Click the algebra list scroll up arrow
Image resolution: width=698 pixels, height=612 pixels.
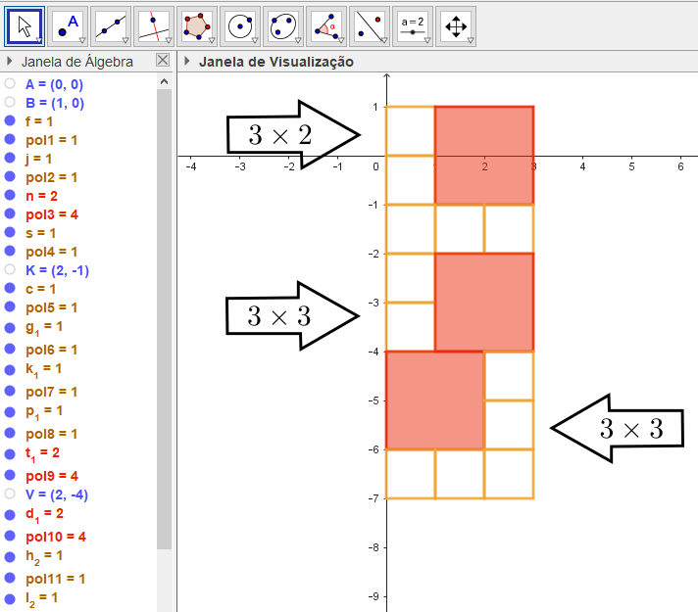pos(164,83)
